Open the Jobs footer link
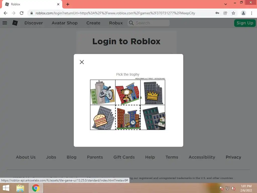This screenshot has height=193, width=257. (51, 157)
